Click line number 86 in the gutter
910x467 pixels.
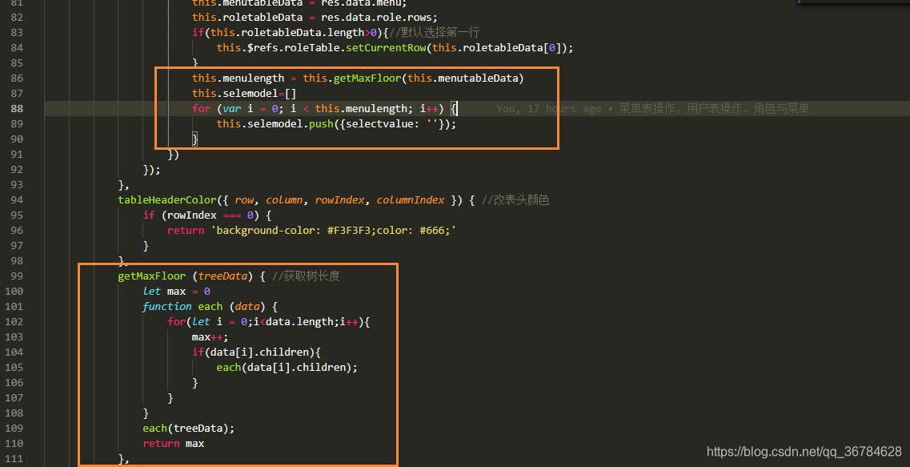[x=18, y=79]
